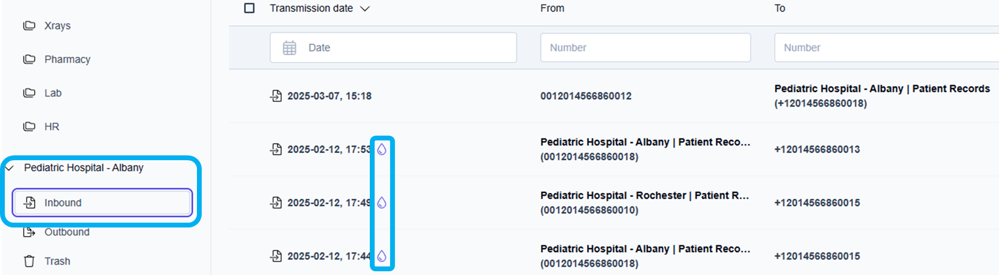Click the Trash bin icon
Viewport: 999px width, 275px height.
(x=29, y=261)
